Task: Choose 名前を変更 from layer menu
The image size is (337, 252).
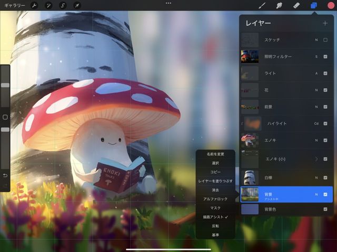Action: [x=215, y=154]
